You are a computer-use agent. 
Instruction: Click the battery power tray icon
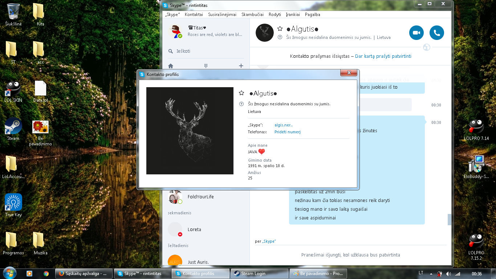click(440, 274)
